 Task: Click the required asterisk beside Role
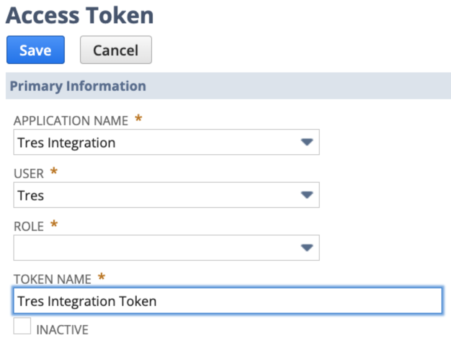point(54,225)
